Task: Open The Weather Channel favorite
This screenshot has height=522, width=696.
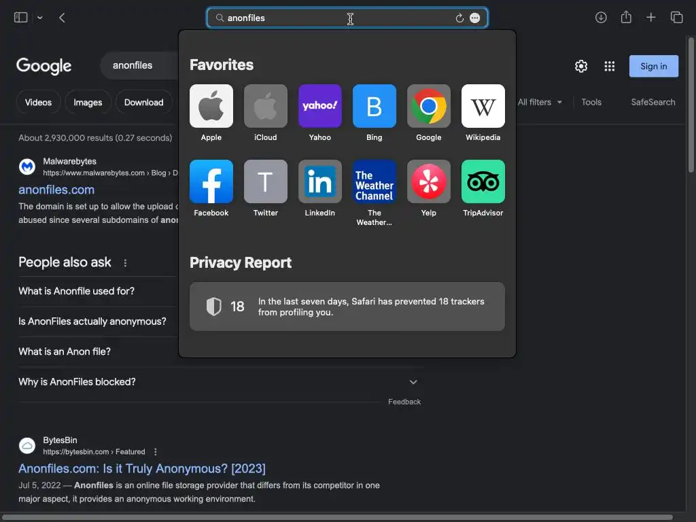Action: (375, 192)
